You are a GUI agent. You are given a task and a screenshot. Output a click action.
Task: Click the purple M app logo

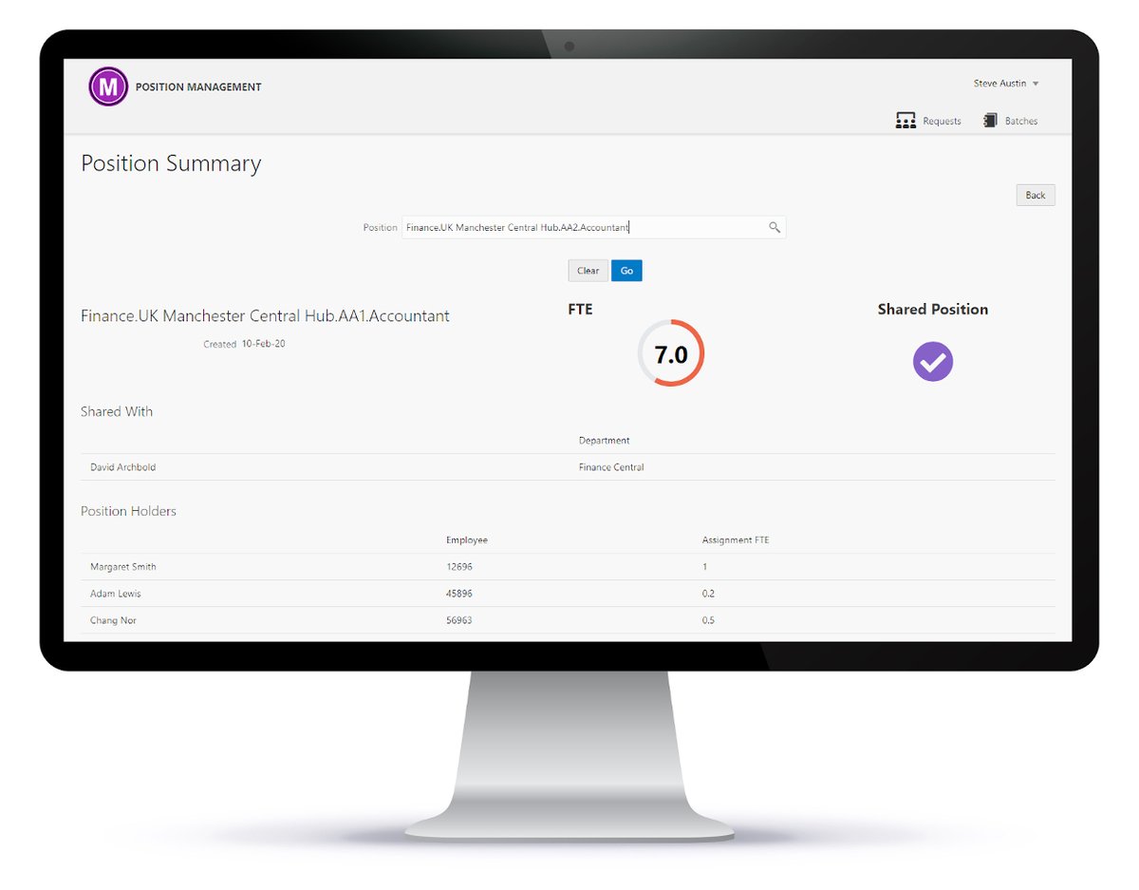pos(108,86)
